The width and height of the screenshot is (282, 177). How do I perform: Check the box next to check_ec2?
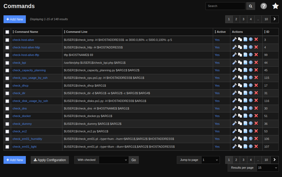(x=7, y=132)
